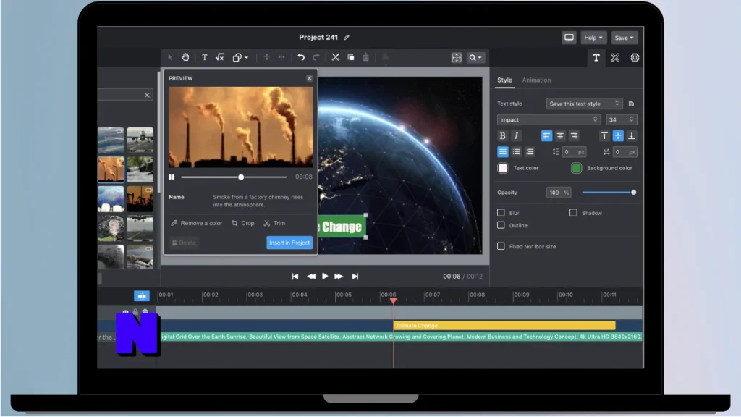
Task: Cut selection with scissors icon
Action: pyautogui.click(x=336, y=58)
